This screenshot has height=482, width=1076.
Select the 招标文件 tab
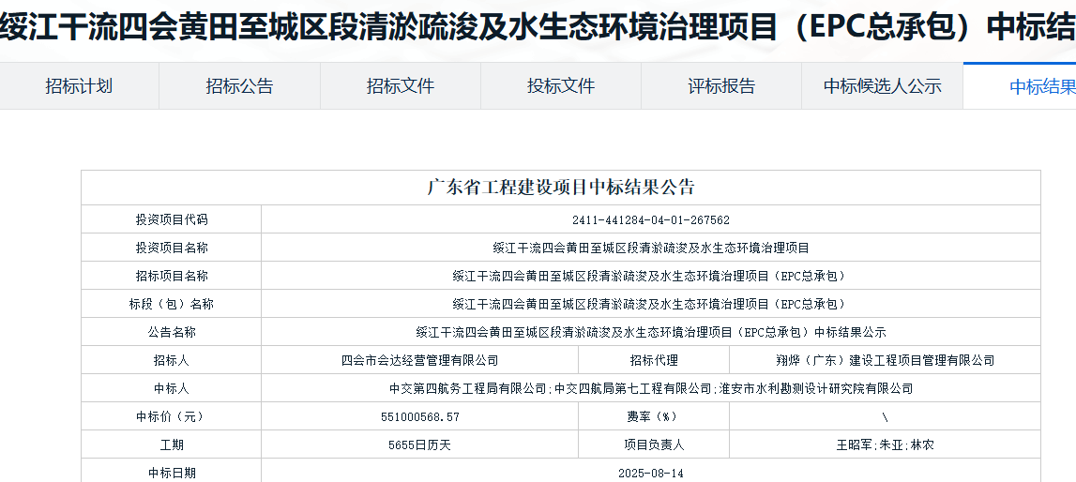point(400,86)
